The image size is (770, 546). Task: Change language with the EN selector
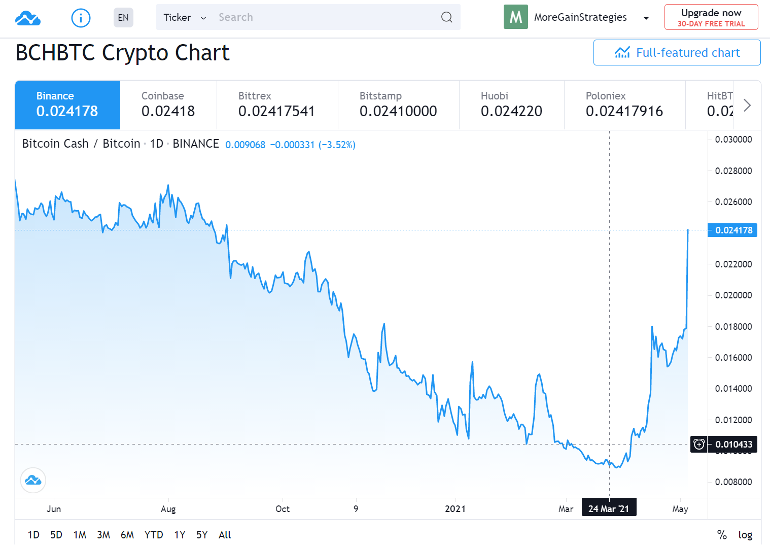[123, 17]
